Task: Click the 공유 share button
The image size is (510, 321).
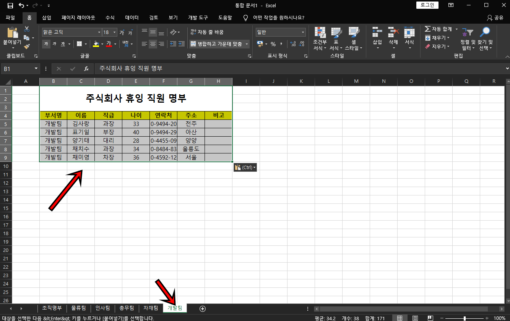Action: (x=495, y=18)
